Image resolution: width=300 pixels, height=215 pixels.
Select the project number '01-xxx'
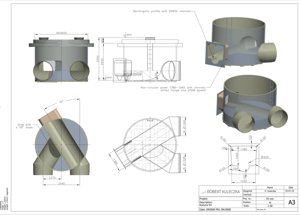click(x=270, y=199)
